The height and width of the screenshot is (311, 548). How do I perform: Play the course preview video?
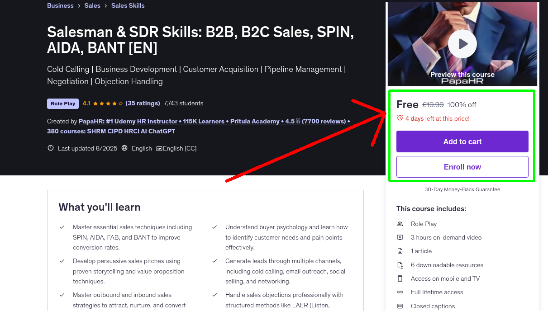coord(462,44)
